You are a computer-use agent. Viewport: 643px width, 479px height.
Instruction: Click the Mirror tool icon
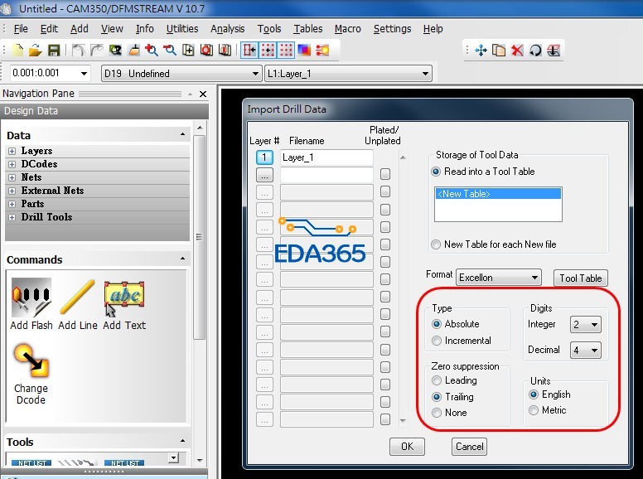click(554, 51)
